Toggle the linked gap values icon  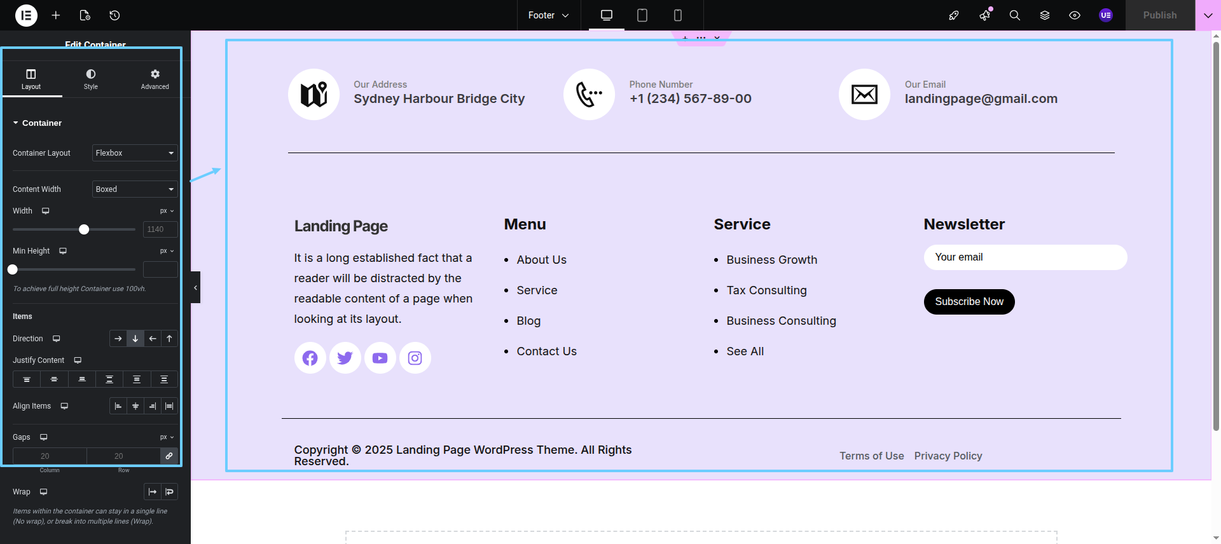pos(169,456)
